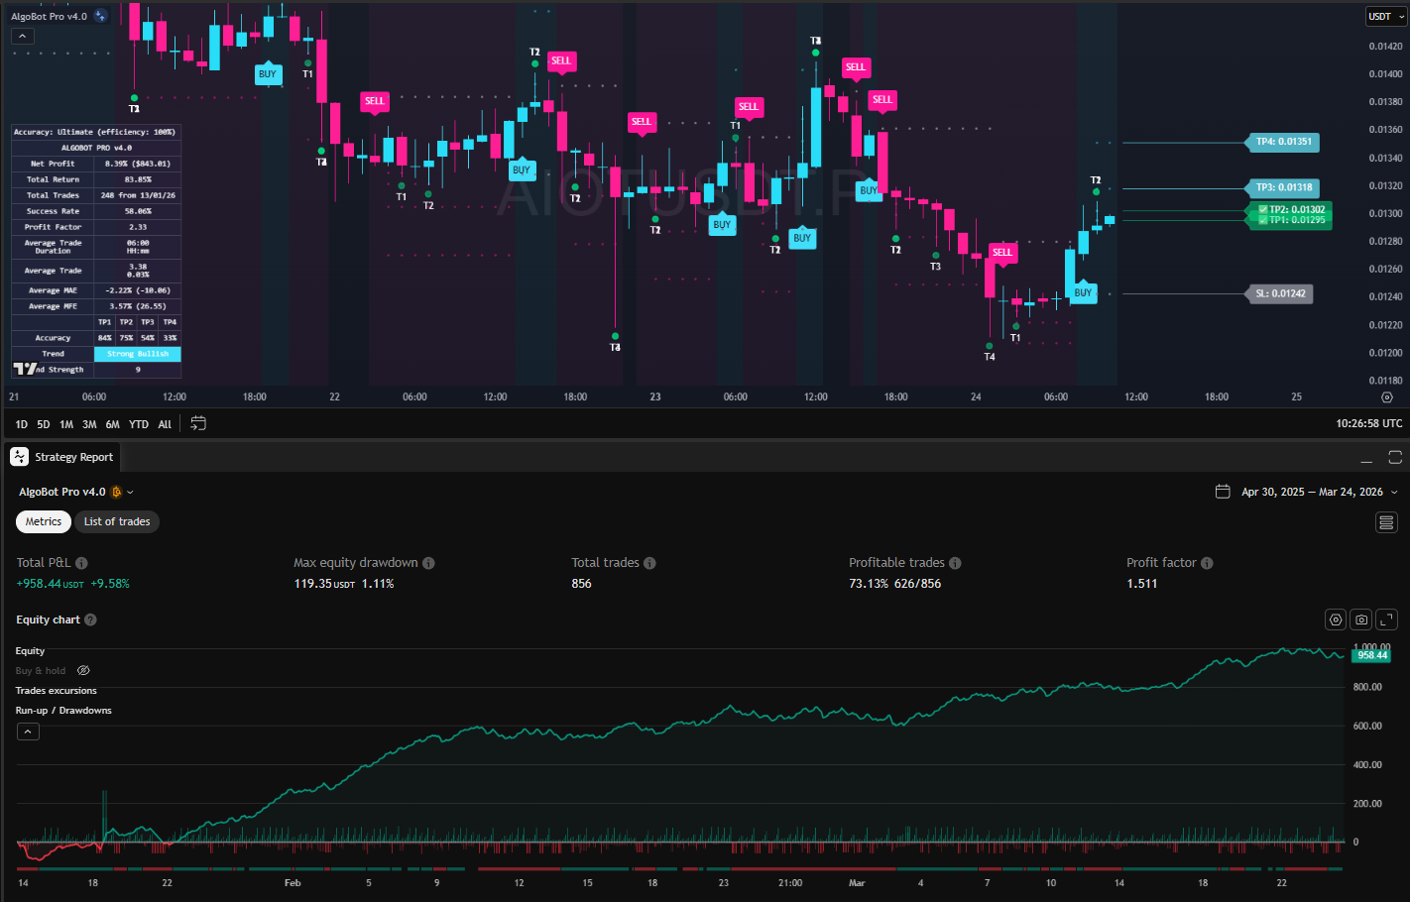Click the info icon beside Total P&L

click(82, 563)
